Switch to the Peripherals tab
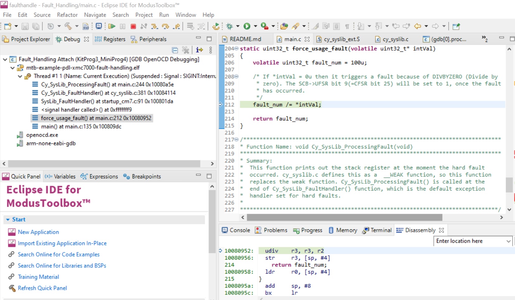Screen dimensions: 515x300 [x=149, y=39]
